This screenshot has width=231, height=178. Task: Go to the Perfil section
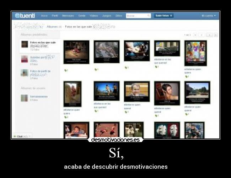[55, 16]
